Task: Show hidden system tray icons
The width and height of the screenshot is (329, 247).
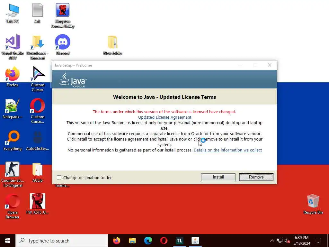Action: [x=272, y=241]
